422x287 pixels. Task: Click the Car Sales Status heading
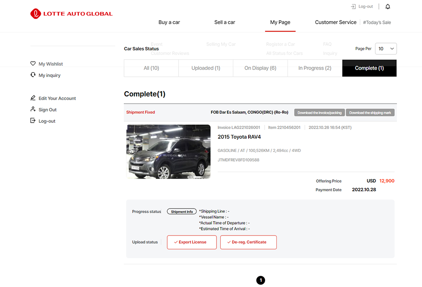click(141, 49)
